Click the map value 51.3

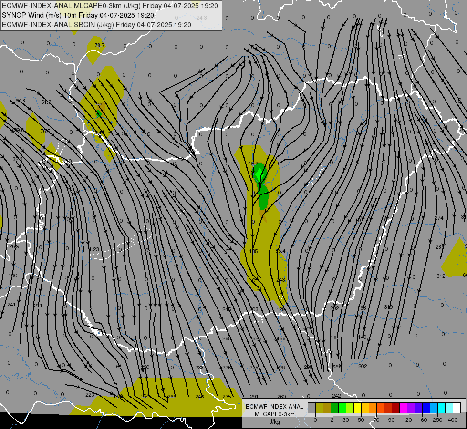click(46, 102)
